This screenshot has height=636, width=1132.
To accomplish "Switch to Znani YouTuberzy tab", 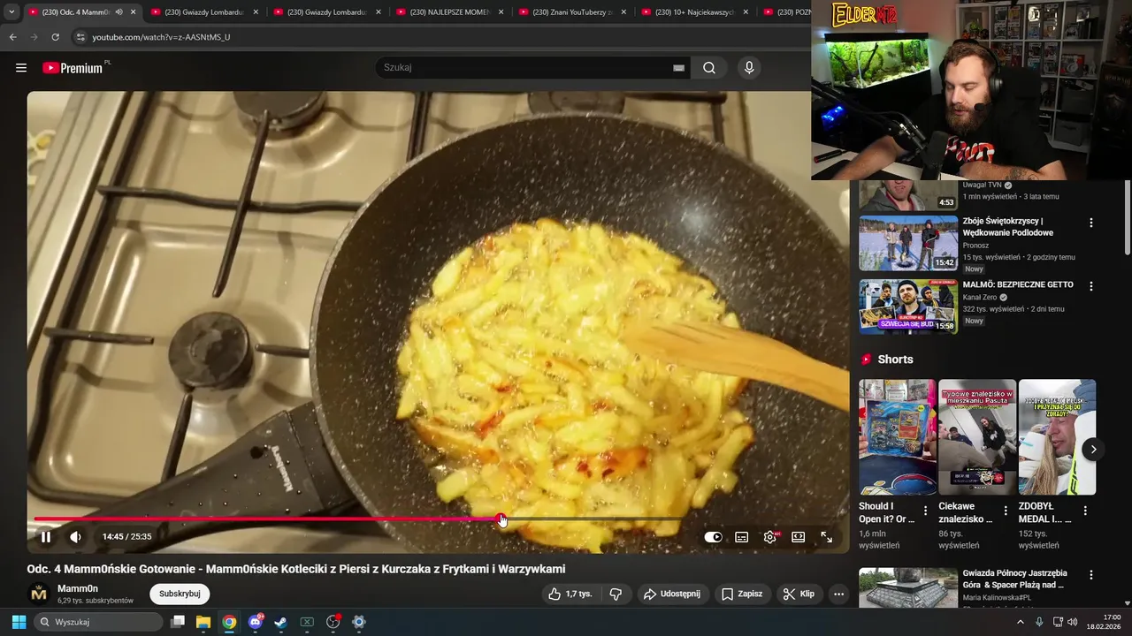I will 572,12.
